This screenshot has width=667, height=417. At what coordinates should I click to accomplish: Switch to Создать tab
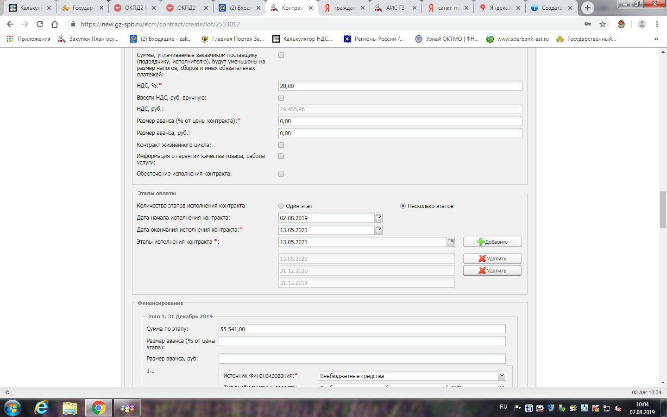[552, 8]
